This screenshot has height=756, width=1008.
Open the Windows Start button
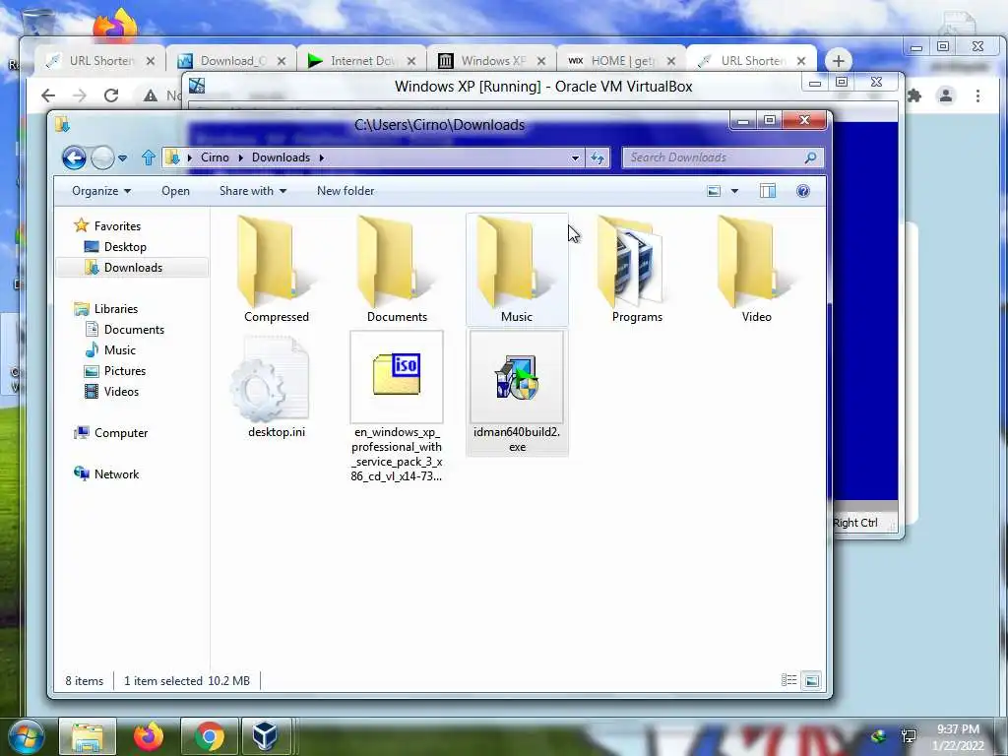click(x=26, y=736)
